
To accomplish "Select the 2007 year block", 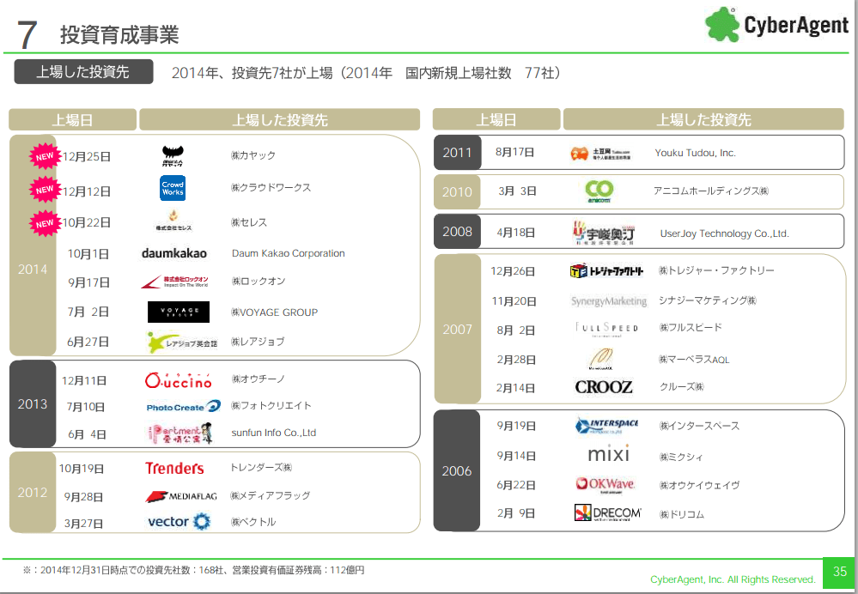I will point(457,329).
